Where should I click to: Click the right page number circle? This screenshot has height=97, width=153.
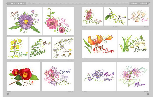(148, 94)
